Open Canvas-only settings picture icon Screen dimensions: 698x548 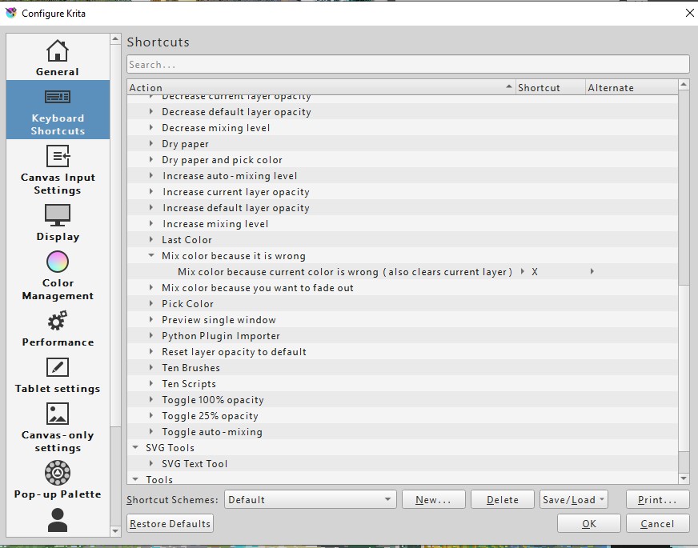58,414
